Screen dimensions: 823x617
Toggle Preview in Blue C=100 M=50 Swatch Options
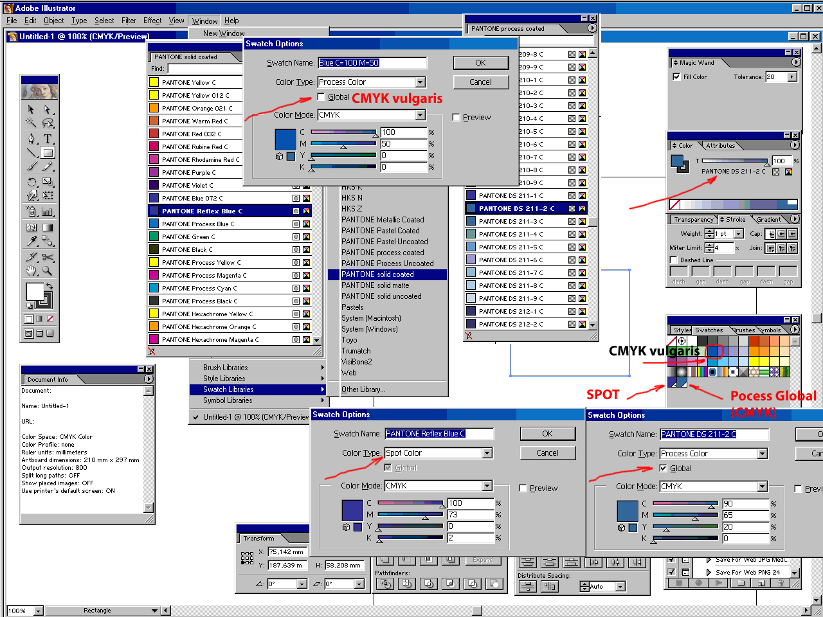pyautogui.click(x=456, y=118)
